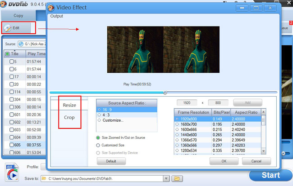The image size is (293, 186).
Task: Sort by the Aspect Ratio column header
Action: click(246, 112)
